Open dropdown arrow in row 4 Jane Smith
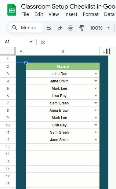Viewport: 116px width, 189px height. 96,81
